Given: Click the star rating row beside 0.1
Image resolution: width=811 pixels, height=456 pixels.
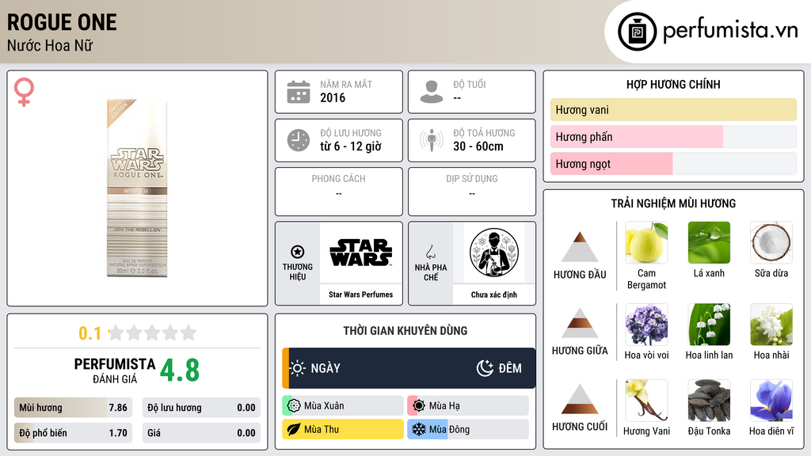Looking at the screenshot, I should (152, 332).
